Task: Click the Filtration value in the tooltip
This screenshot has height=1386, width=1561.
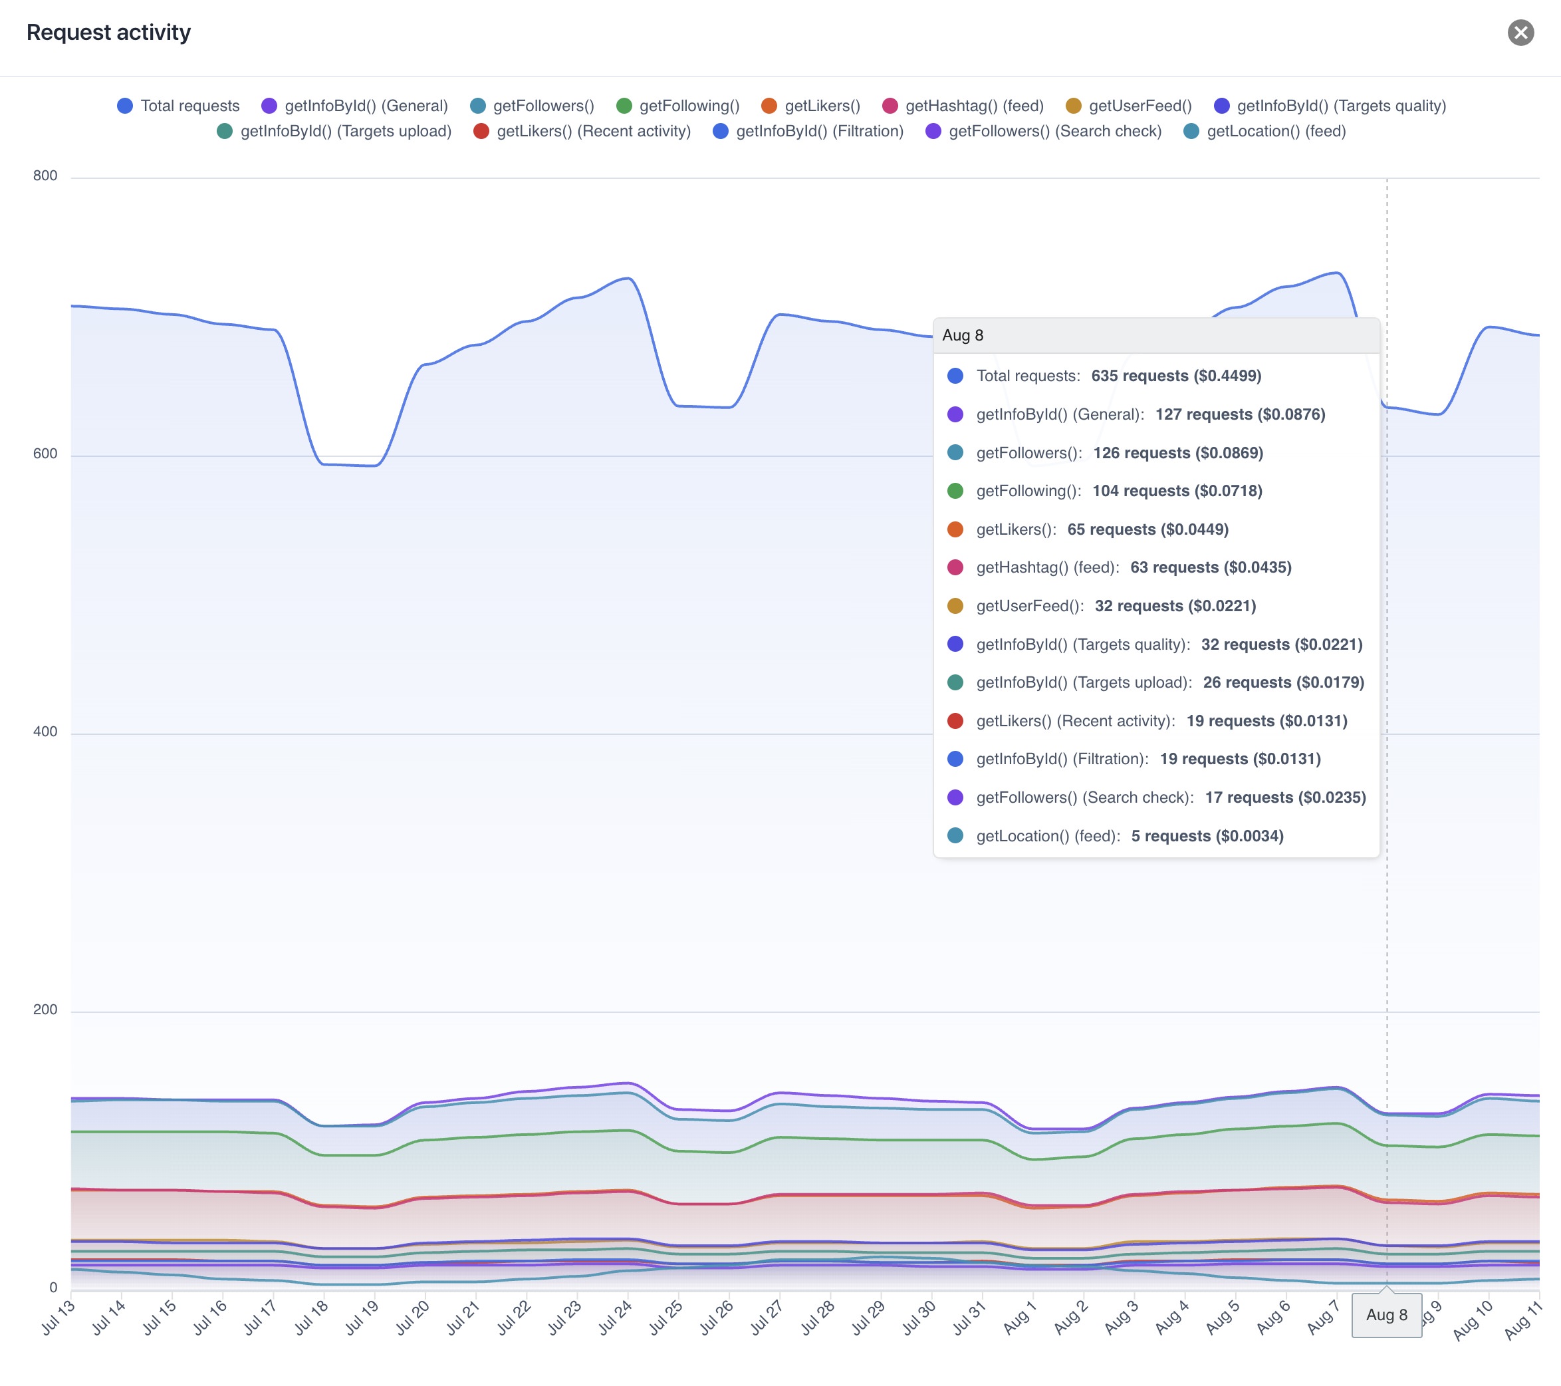Action: [1241, 759]
